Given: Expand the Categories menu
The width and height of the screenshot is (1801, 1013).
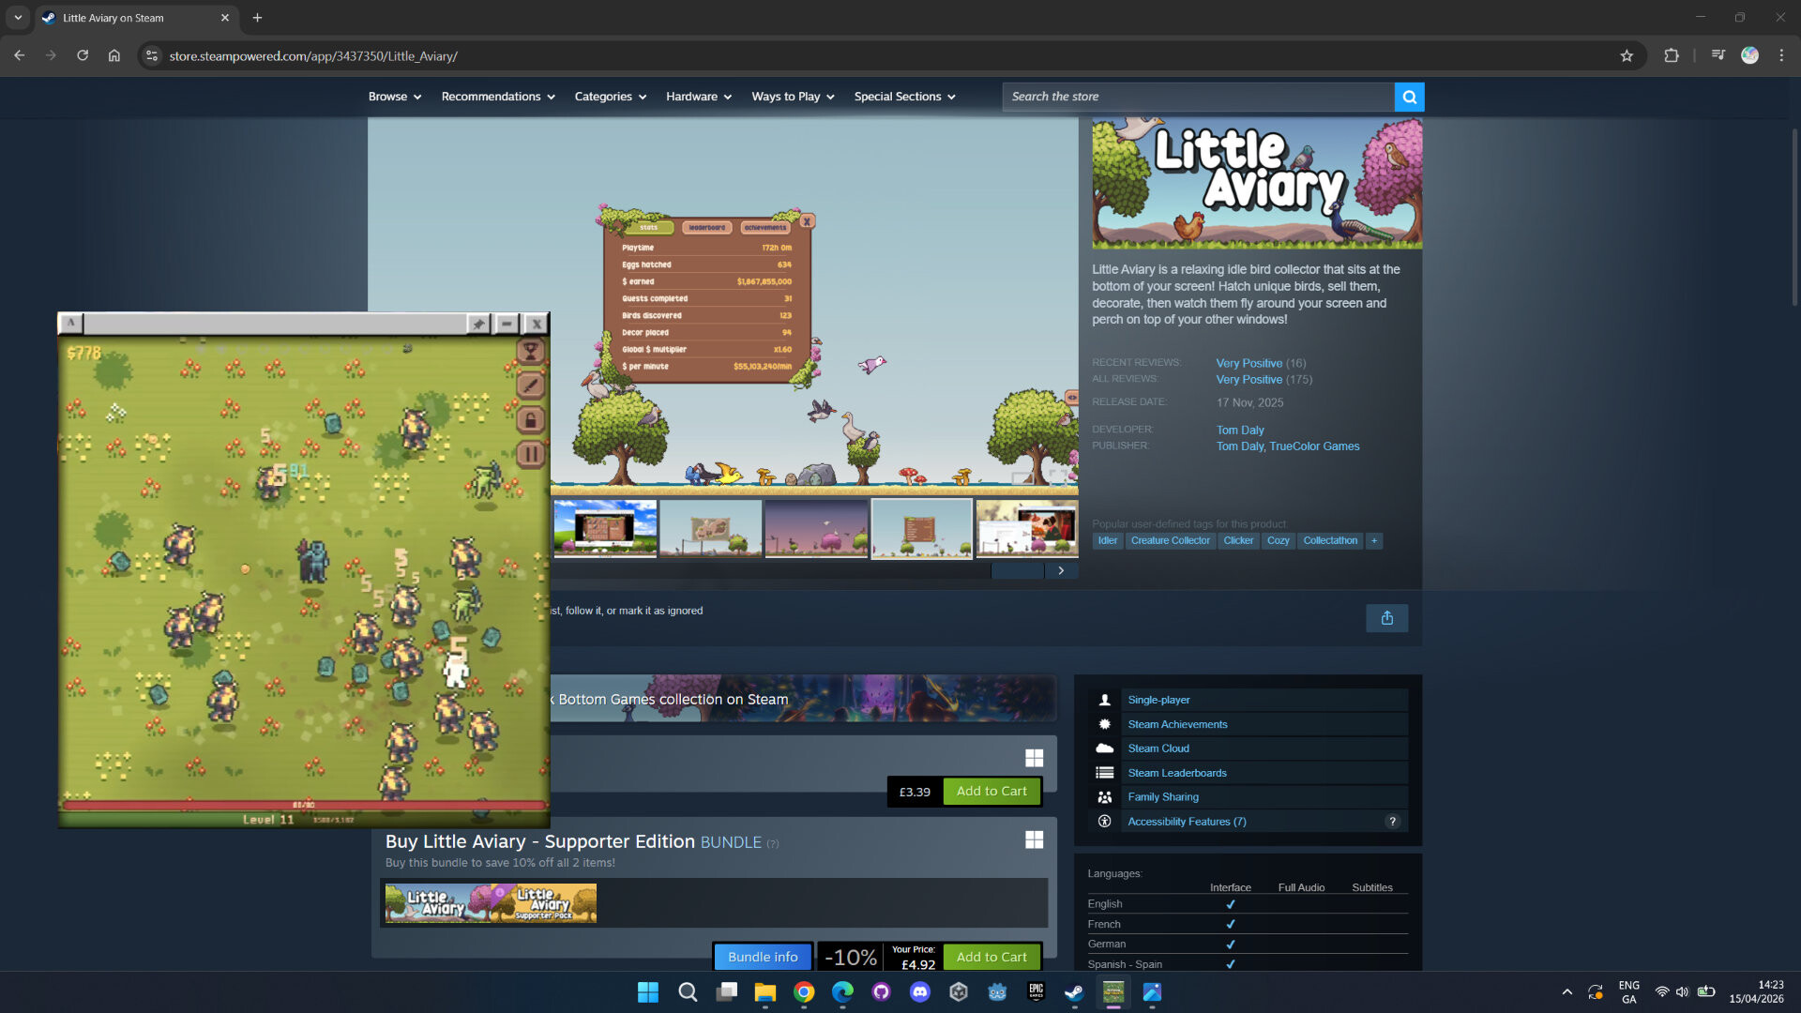Looking at the screenshot, I should pos(611,97).
